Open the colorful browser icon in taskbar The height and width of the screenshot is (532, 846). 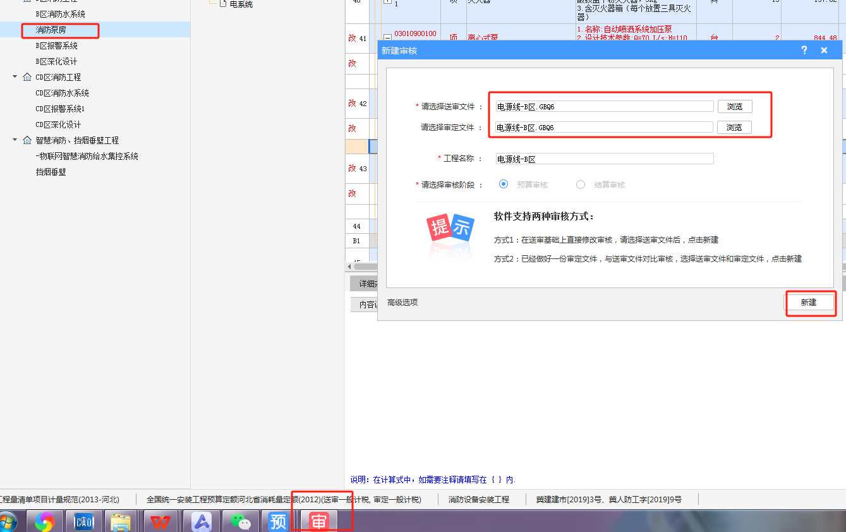[x=45, y=522]
